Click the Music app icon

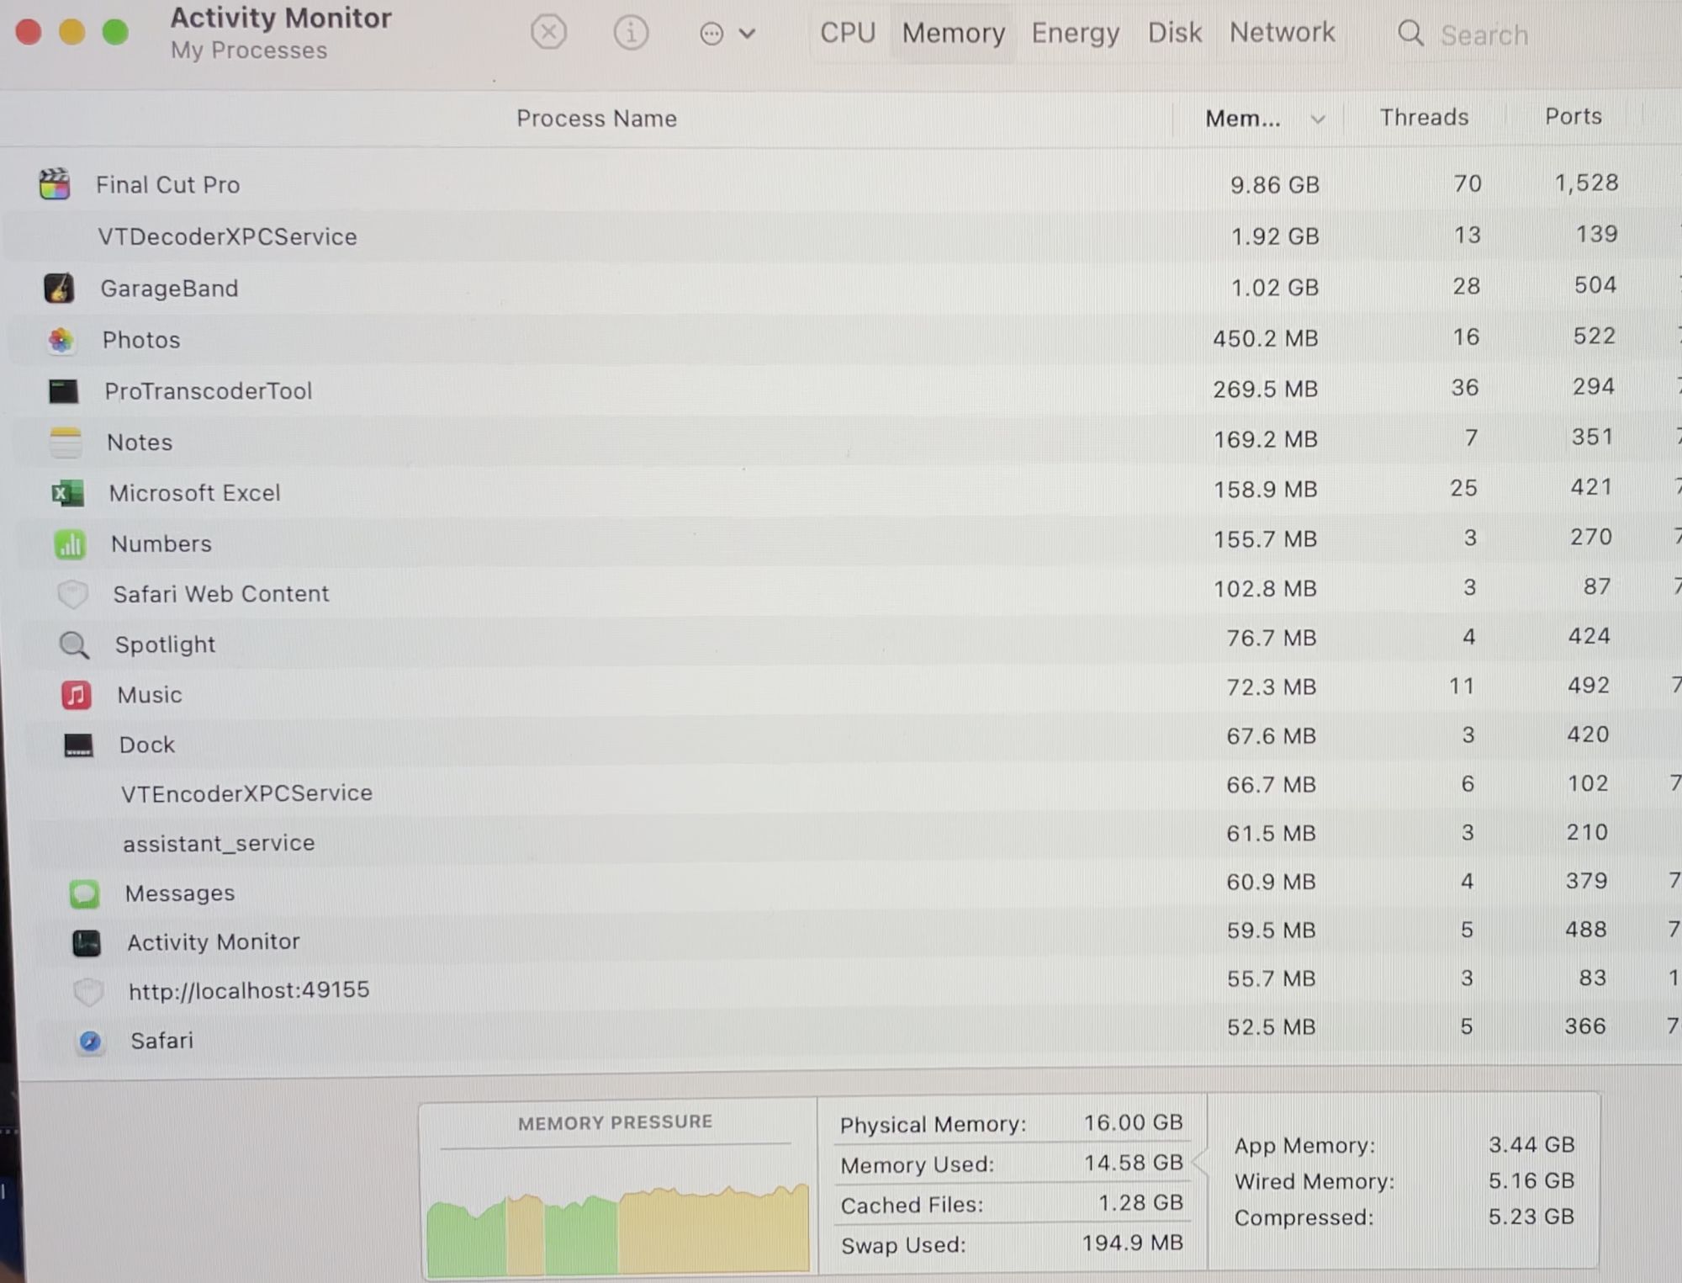pyautogui.click(x=76, y=695)
